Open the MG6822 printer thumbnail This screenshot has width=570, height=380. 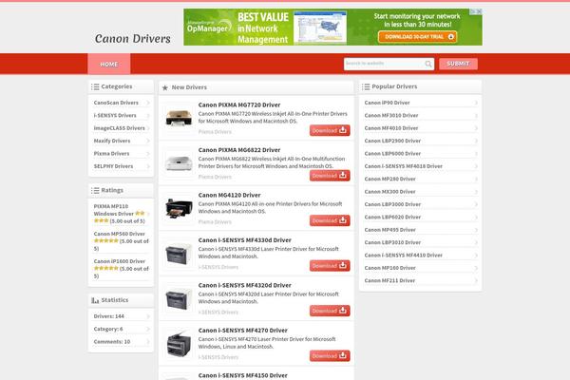(x=179, y=162)
